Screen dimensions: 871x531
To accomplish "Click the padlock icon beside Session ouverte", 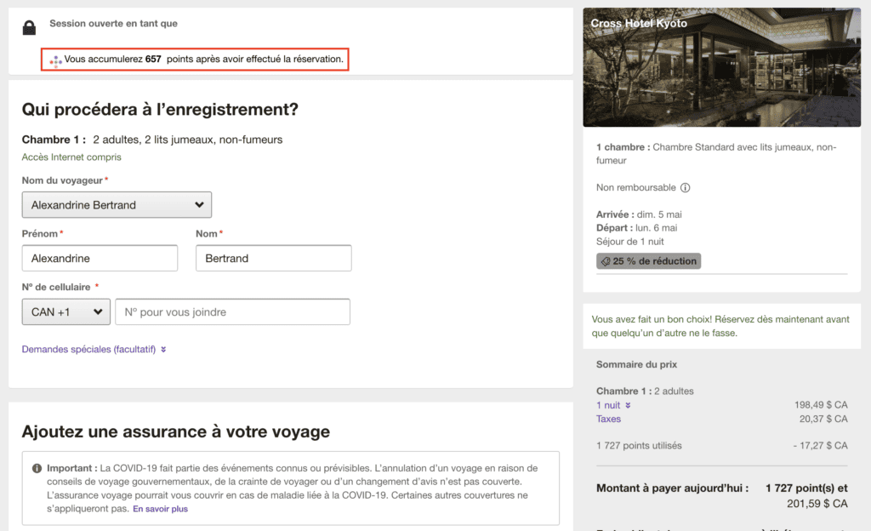I will click(30, 27).
